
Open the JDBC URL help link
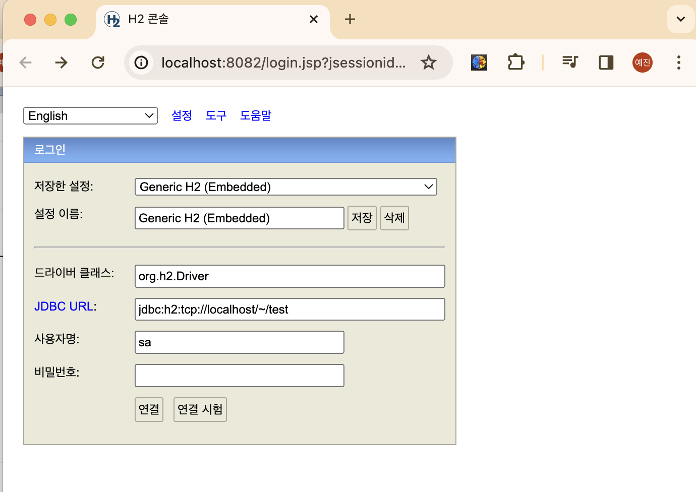click(64, 306)
